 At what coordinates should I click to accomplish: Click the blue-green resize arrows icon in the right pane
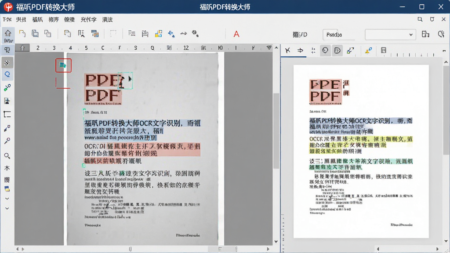tap(350, 51)
